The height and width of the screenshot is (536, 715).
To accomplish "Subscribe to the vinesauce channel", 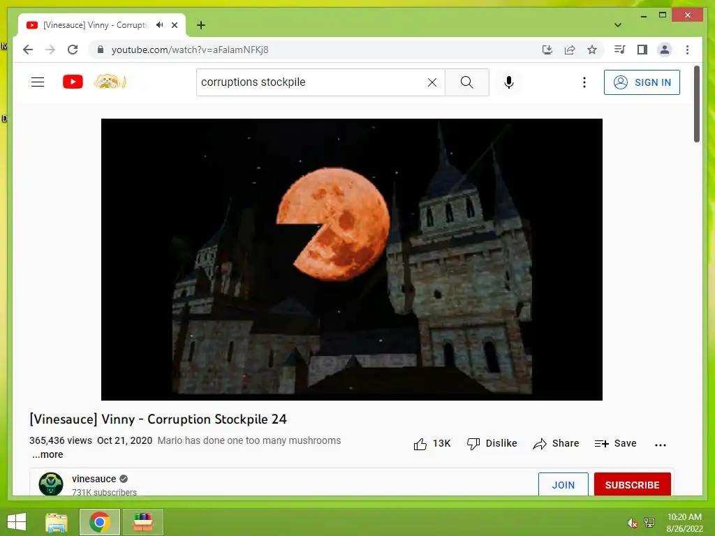I will 632,484.
